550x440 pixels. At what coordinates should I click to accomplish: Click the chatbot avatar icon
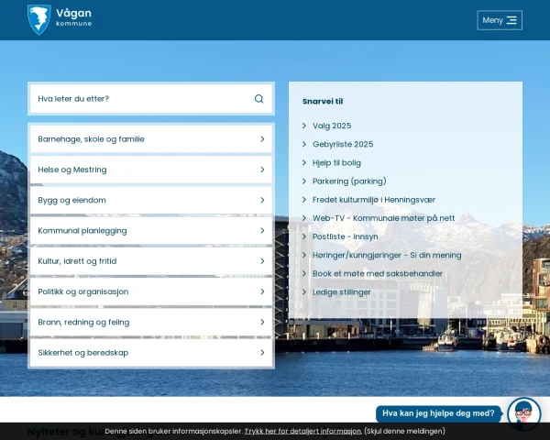click(523, 413)
